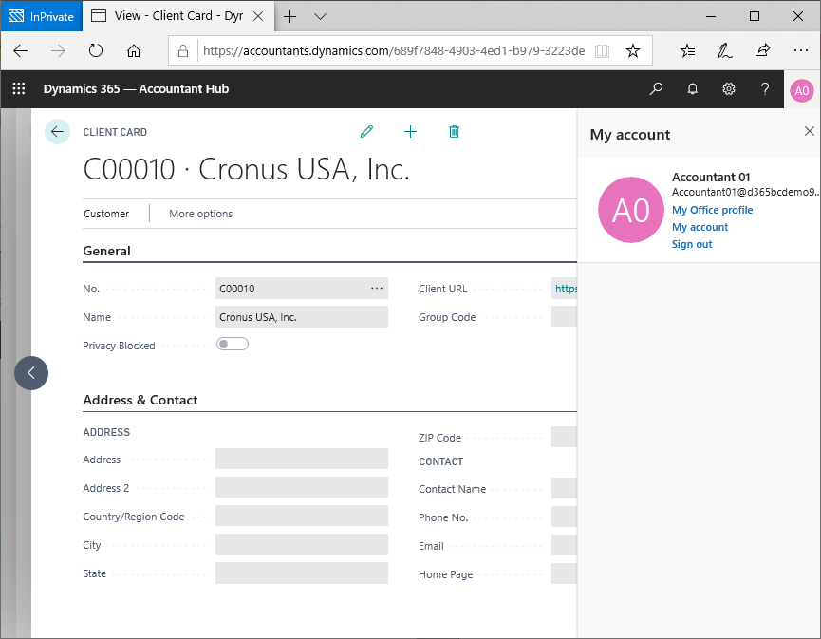The image size is (821, 639).
Task: Click the Address 2 field
Action: [x=302, y=488]
